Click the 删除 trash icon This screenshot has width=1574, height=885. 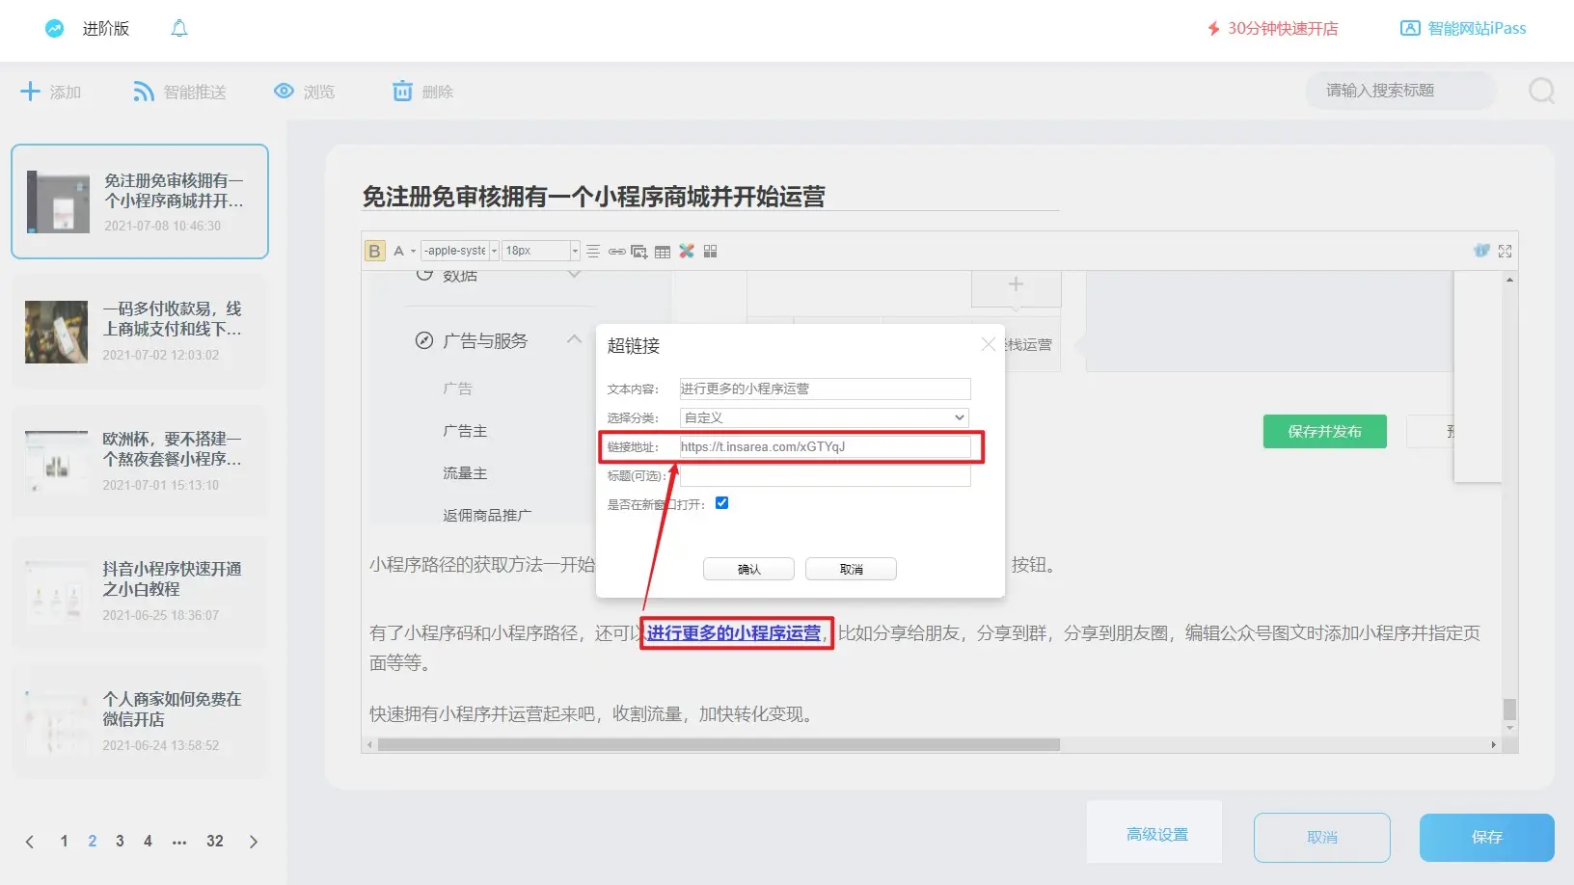402,92
